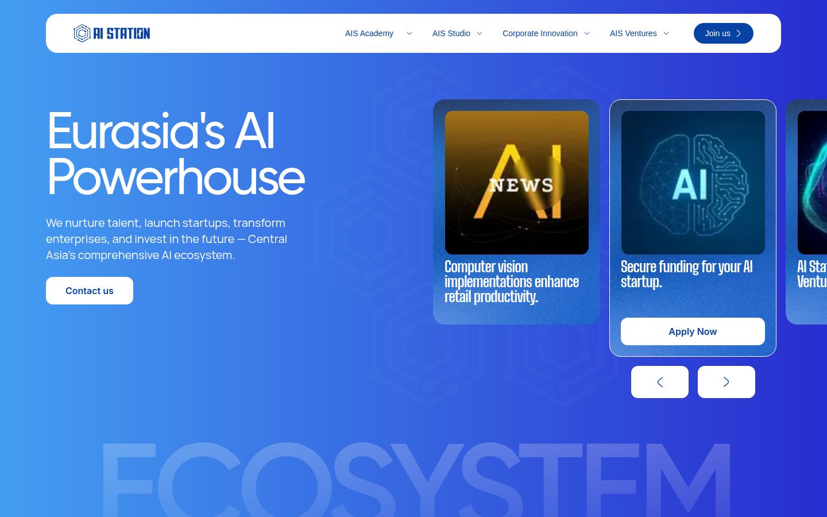The height and width of the screenshot is (517, 827).
Task: Open the AI brain circuit thumbnail
Action: [693, 183]
